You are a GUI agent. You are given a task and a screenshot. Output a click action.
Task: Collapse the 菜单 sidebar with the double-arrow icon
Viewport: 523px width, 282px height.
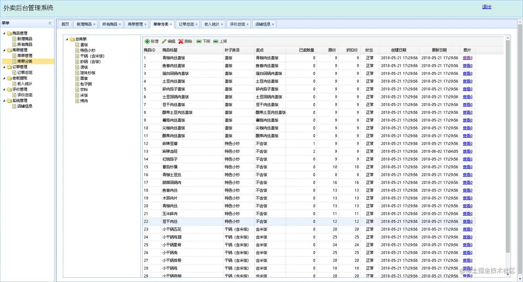tap(50, 23)
